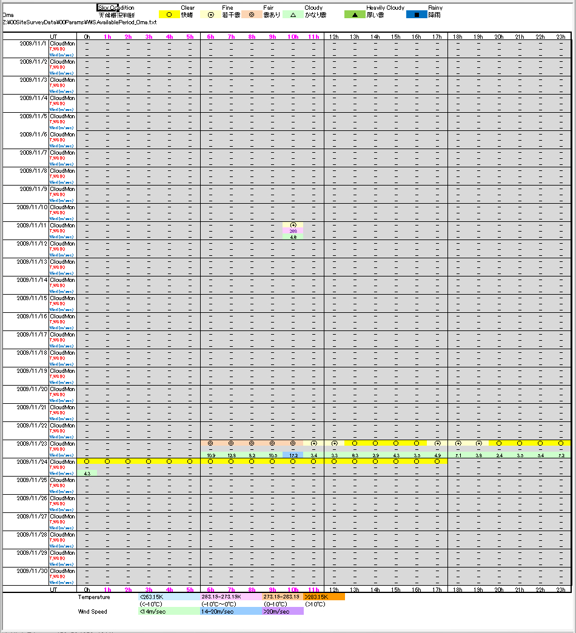Click the 2009/11/24 0h Clear sky icon
576x633 pixels.
click(87, 461)
